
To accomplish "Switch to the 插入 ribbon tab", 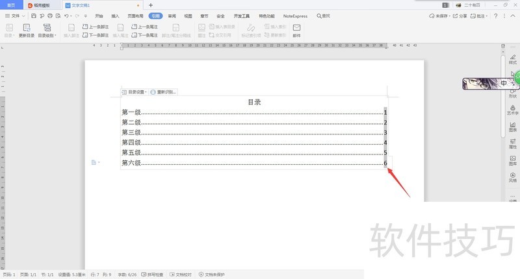I will [x=115, y=16].
